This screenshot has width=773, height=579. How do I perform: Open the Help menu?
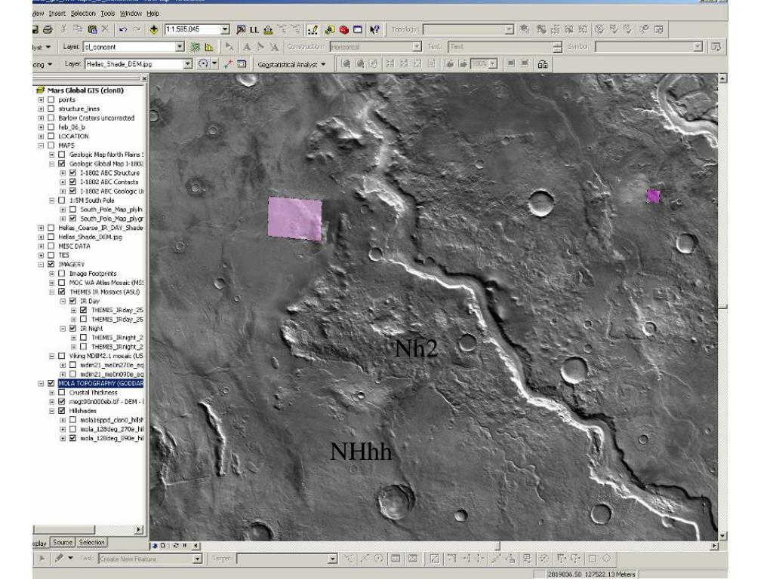152,14
